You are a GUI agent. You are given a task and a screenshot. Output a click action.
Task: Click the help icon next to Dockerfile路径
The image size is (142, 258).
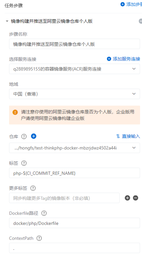pyautogui.click(x=44, y=213)
